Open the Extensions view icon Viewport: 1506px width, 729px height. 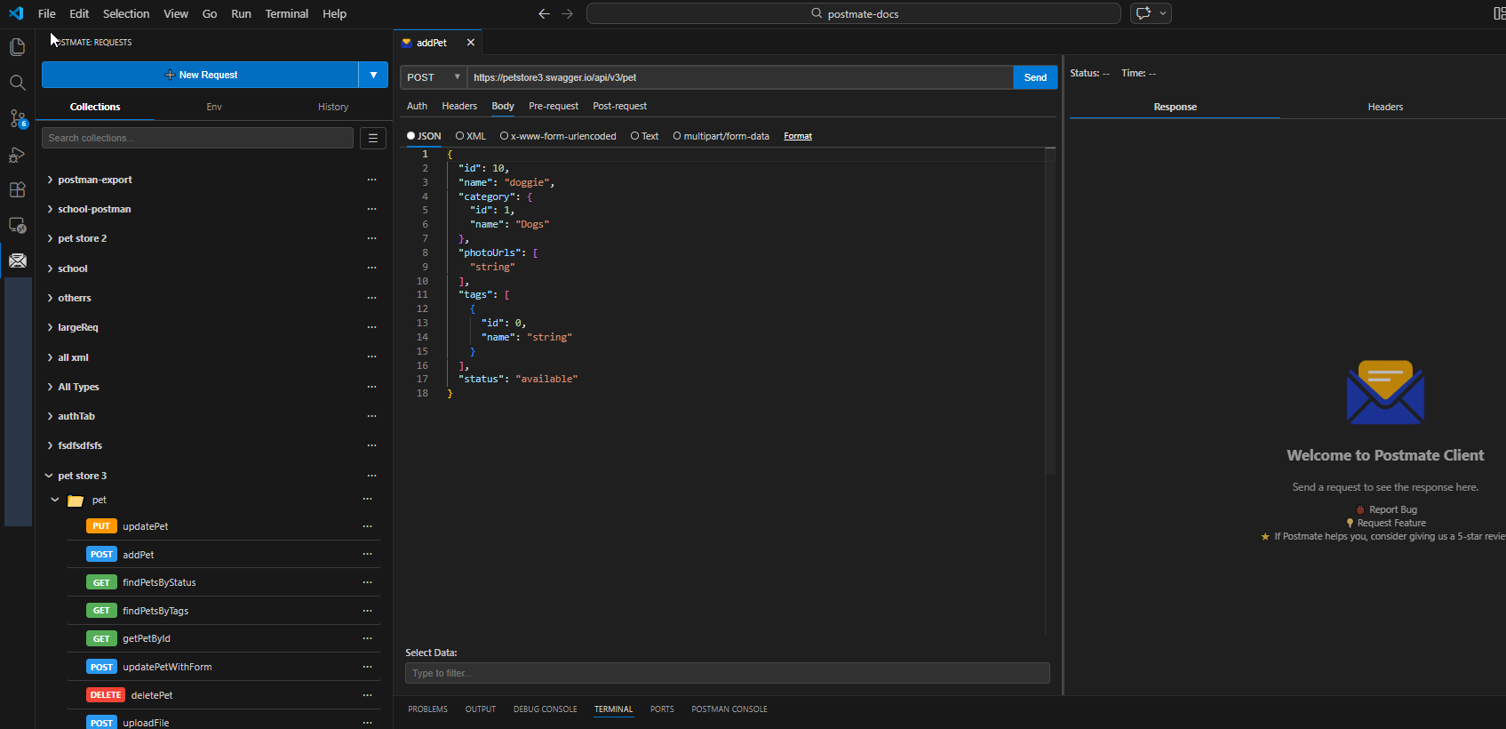point(17,190)
